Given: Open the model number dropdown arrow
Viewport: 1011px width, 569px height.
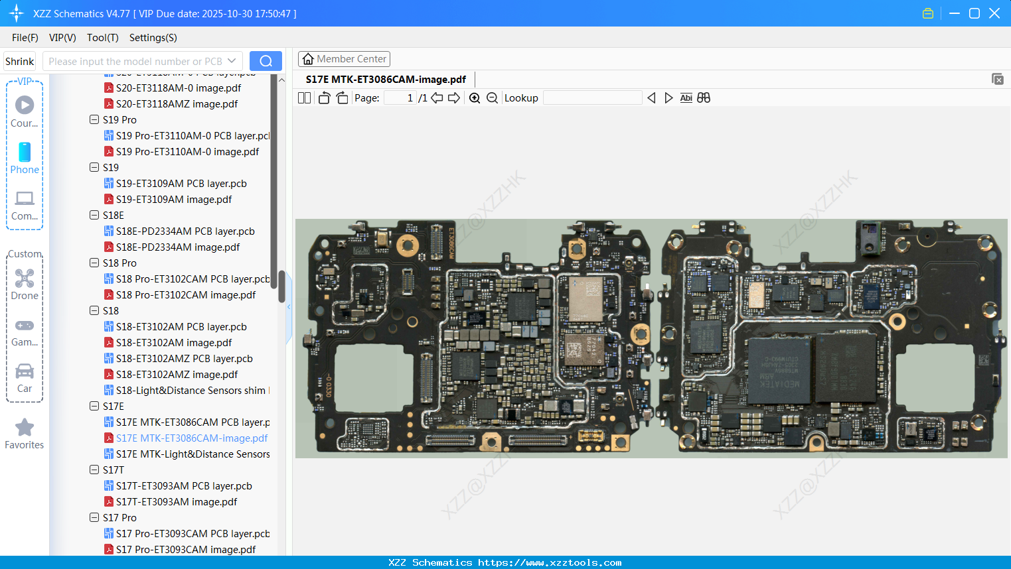Looking at the screenshot, I should coord(233,60).
